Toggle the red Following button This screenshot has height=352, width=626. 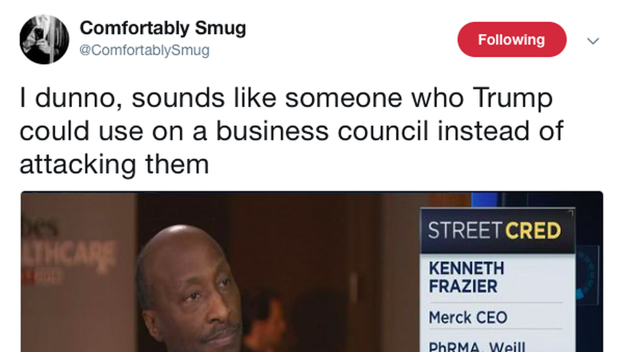click(512, 39)
